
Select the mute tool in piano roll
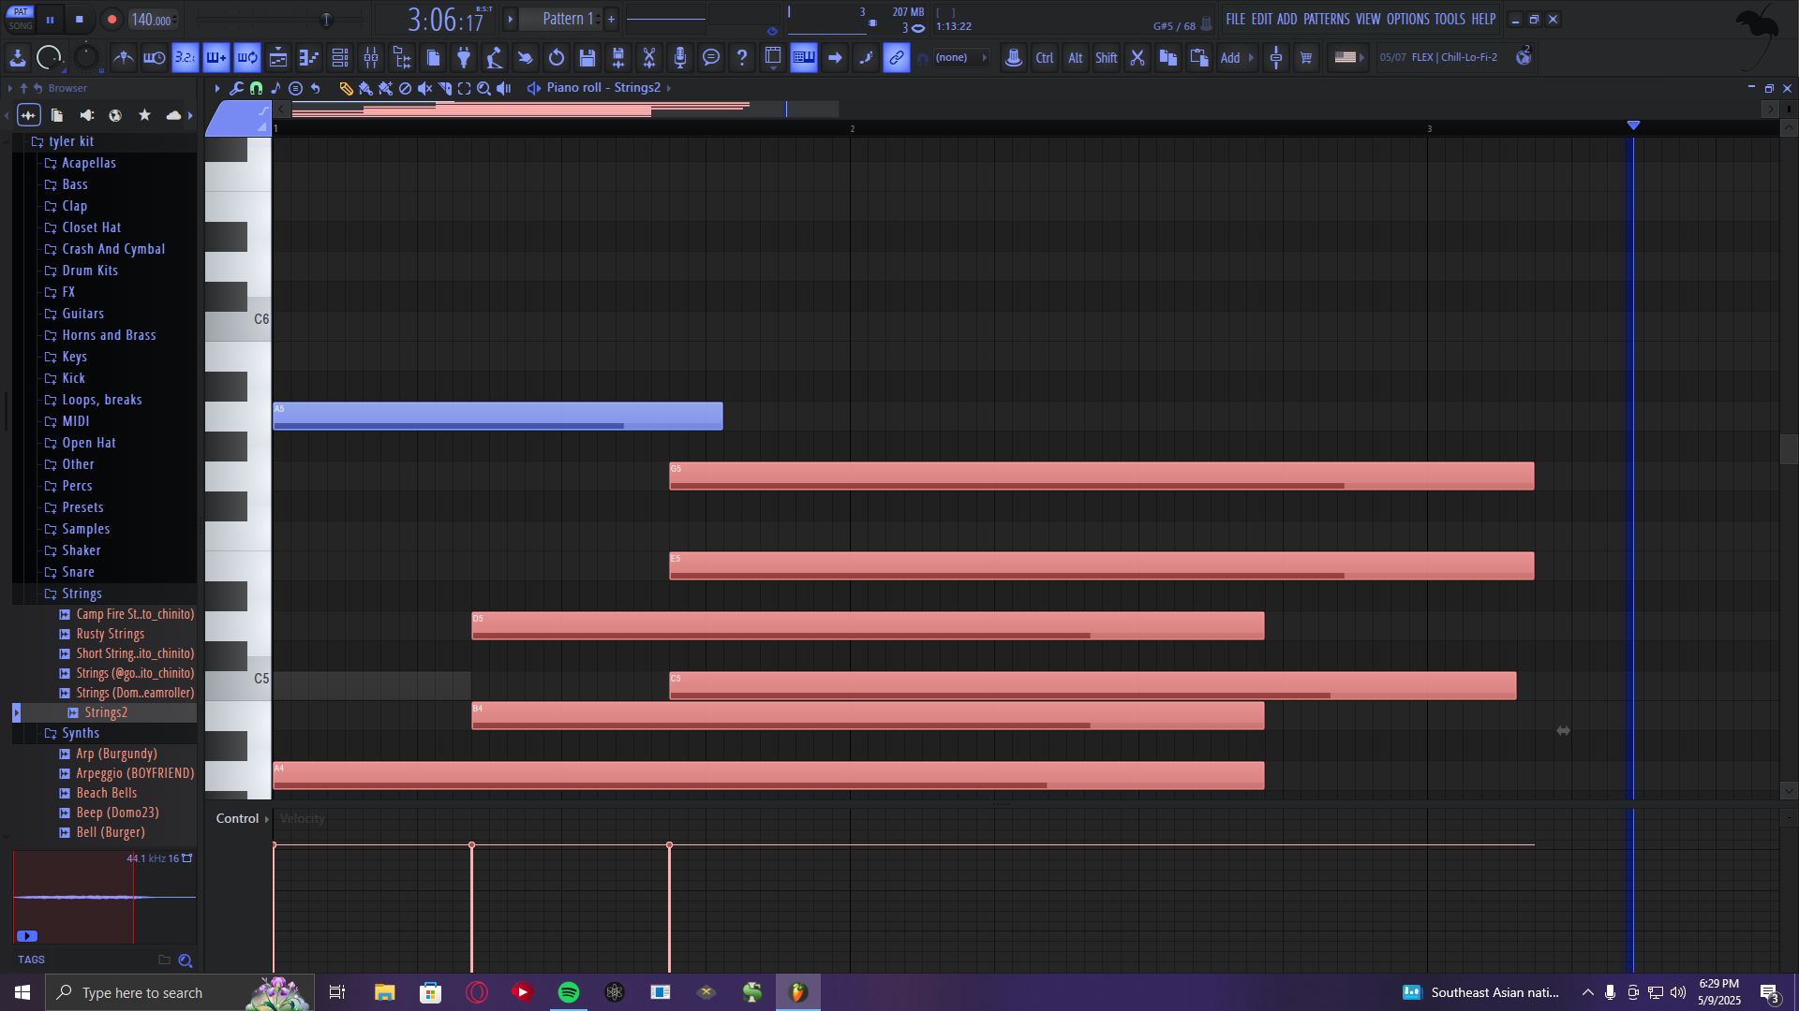click(424, 88)
